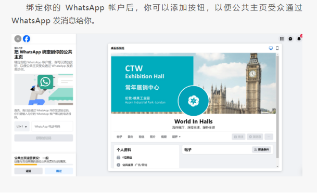Click the WhatsApp illustration image
Image resolution: width=317 pixels, height=193 pixels.
(x=44, y=89)
